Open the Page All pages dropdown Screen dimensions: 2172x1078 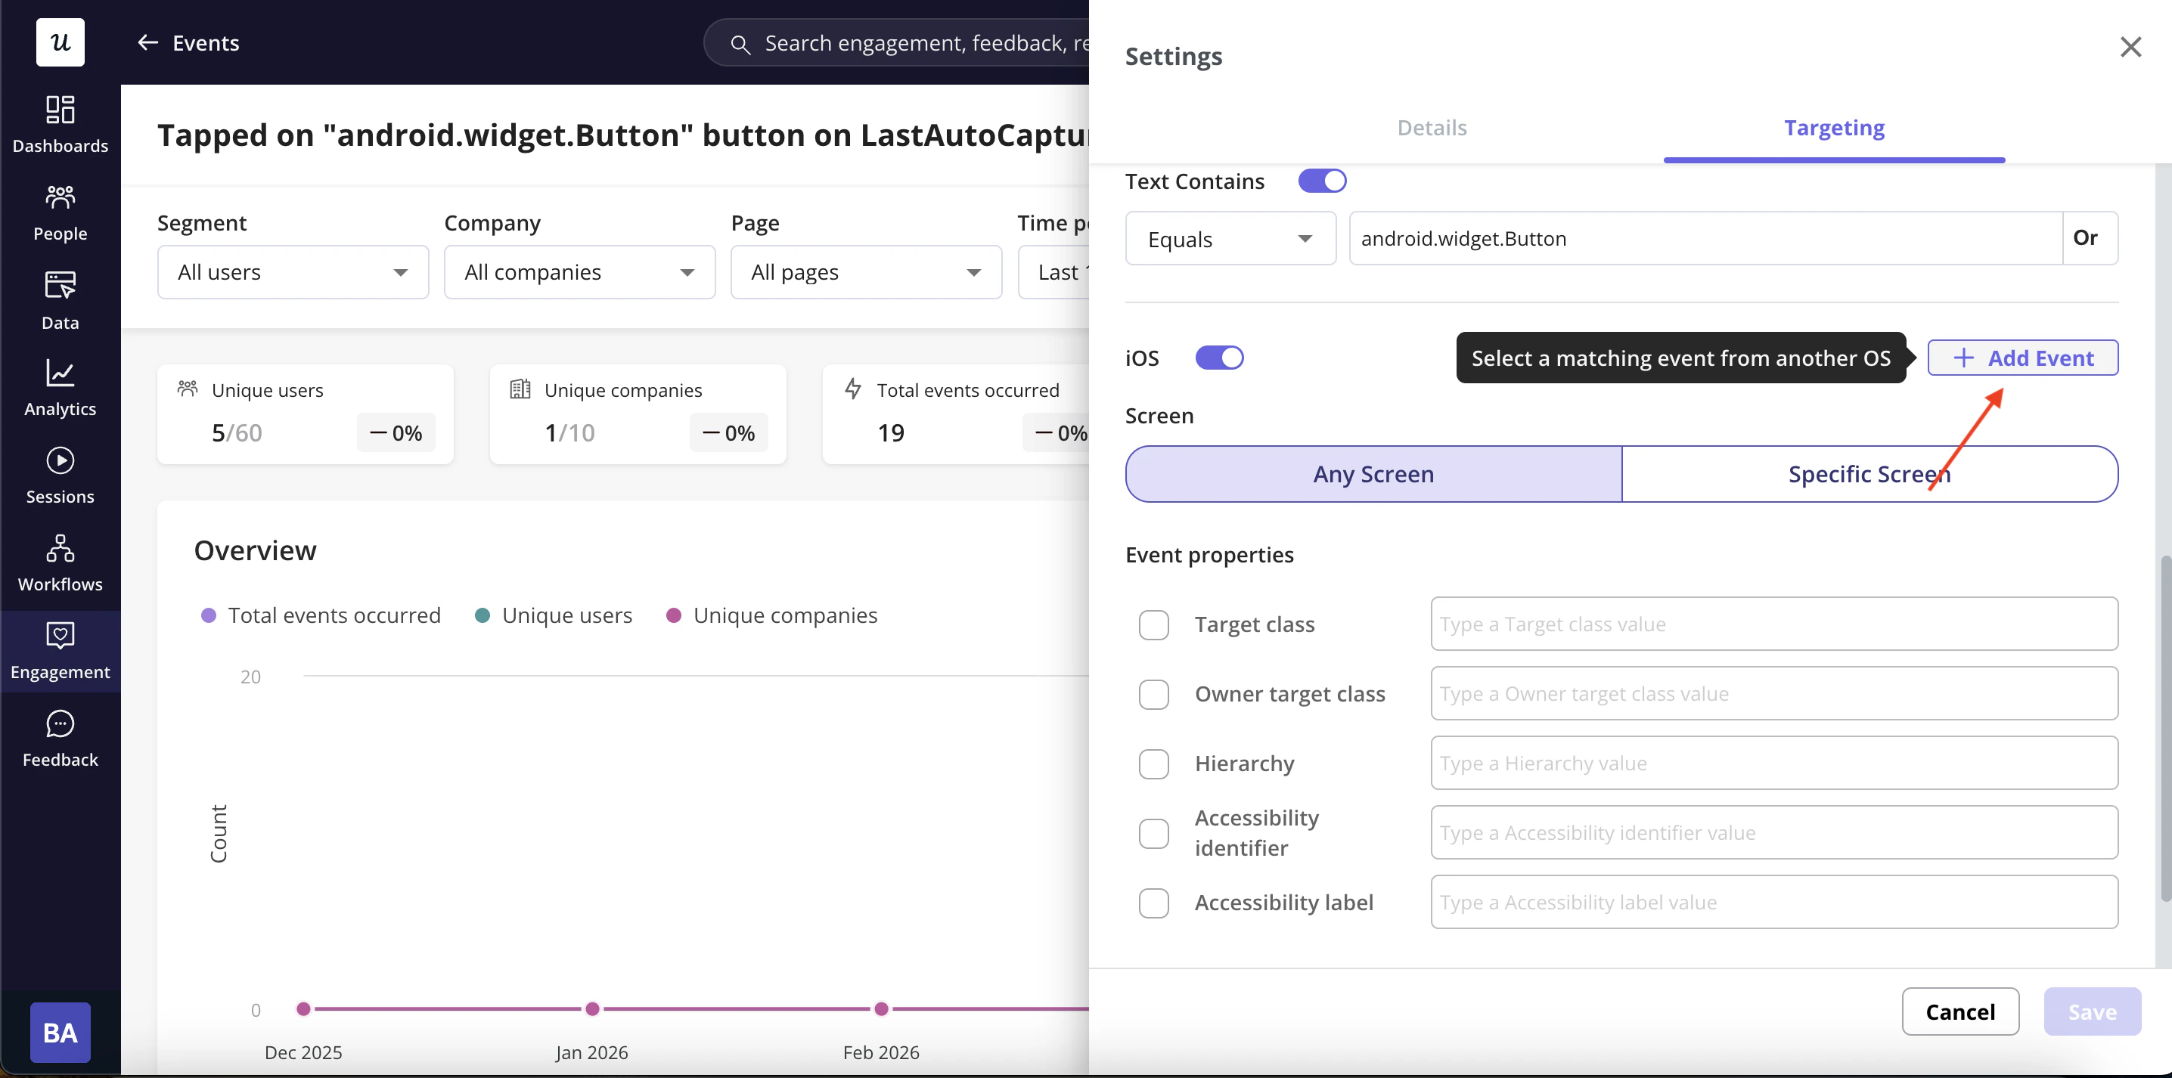tap(866, 272)
